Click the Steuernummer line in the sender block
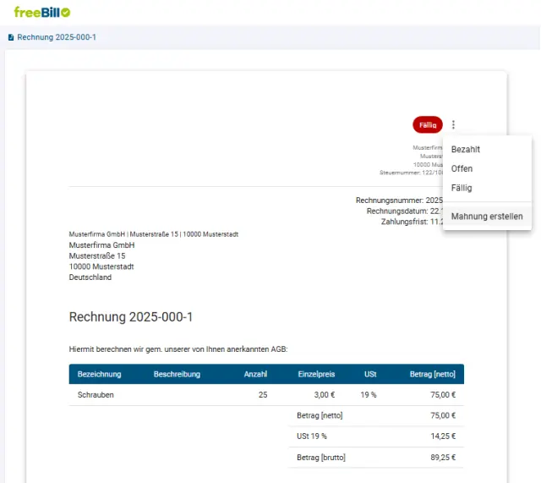 (x=412, y=173)
